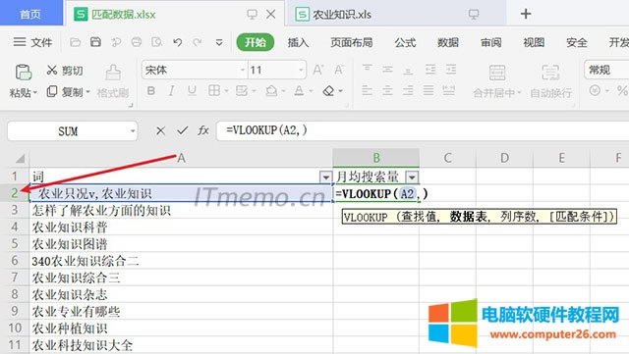Select column C header
Viewport: 629px width, 354px height.
tap(448, 158)
